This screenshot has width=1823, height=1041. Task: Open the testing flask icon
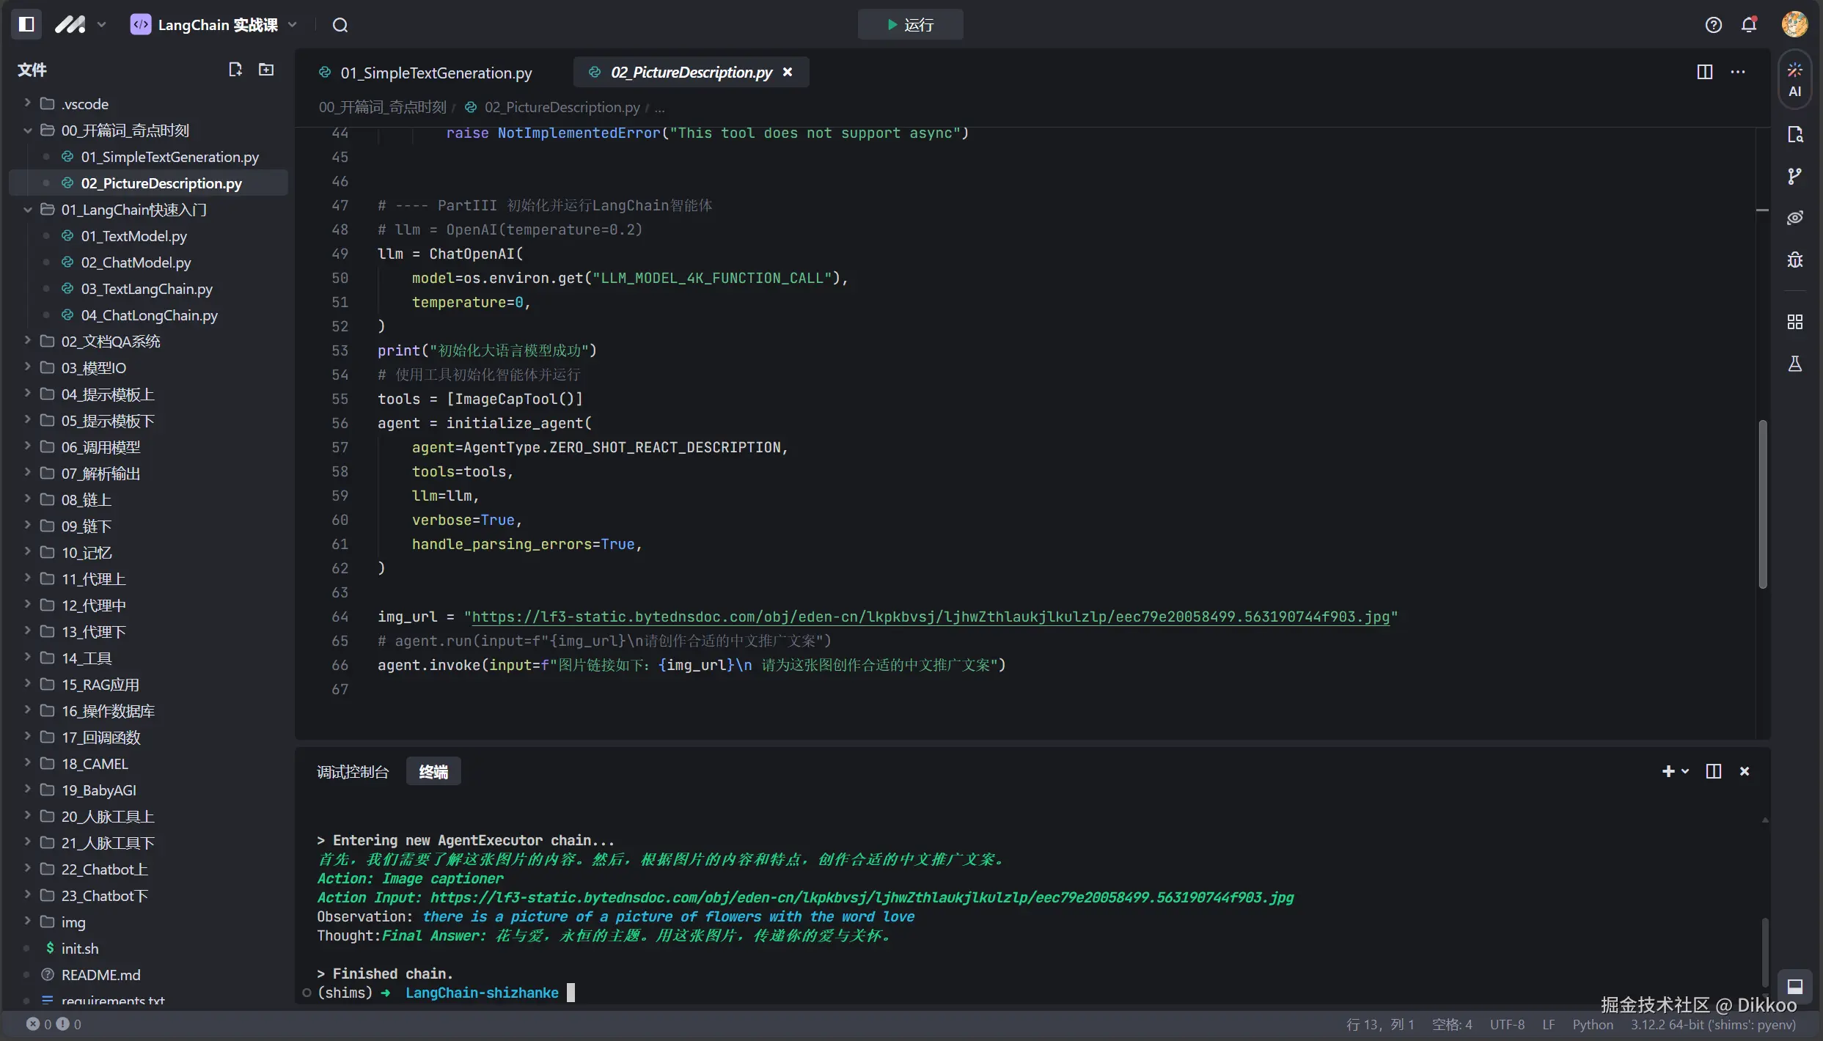point(1794,364)
